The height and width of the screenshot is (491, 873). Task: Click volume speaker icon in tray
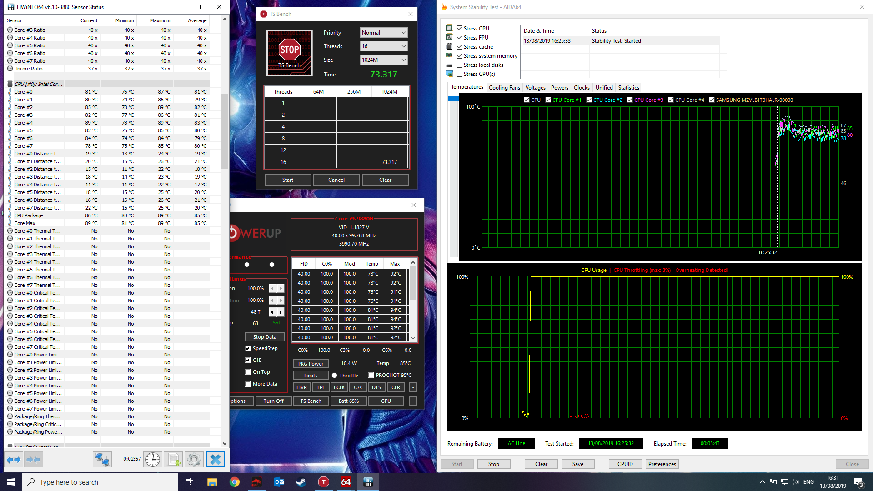tap(795, 482)
